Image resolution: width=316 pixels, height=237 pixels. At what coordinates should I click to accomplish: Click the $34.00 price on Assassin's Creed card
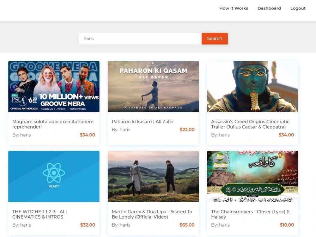pyautogui.click(x=286, y=135)
